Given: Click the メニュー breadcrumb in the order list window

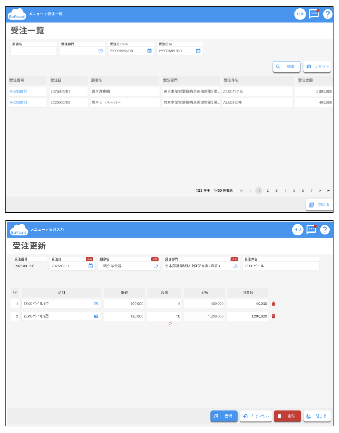Looking at the screenshot, I should (36, 14).
